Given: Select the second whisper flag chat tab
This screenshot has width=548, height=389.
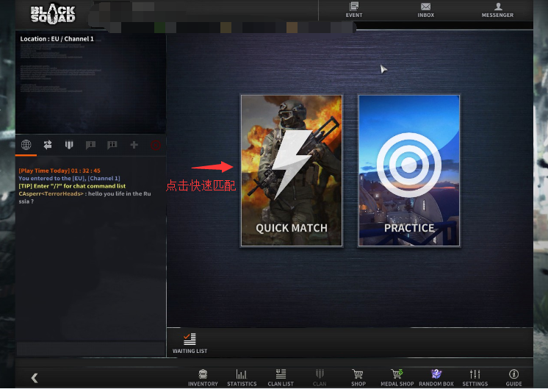Looking at the screenshot, I should pyautogui.click(x=112, y=144).
